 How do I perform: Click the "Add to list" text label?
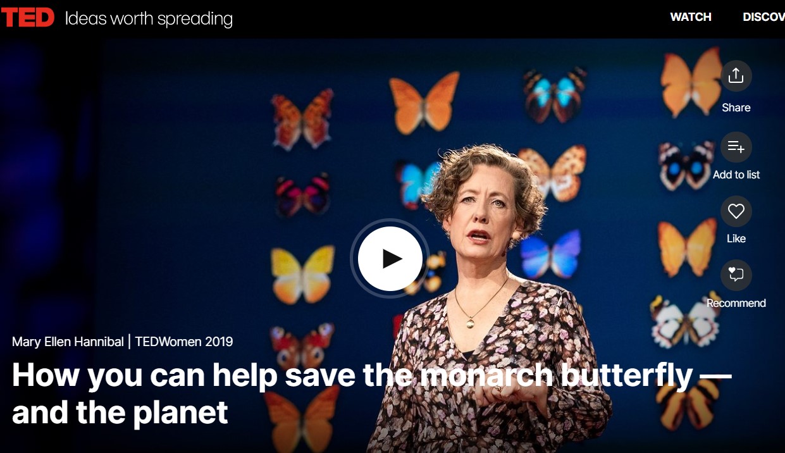coord(736,175)
